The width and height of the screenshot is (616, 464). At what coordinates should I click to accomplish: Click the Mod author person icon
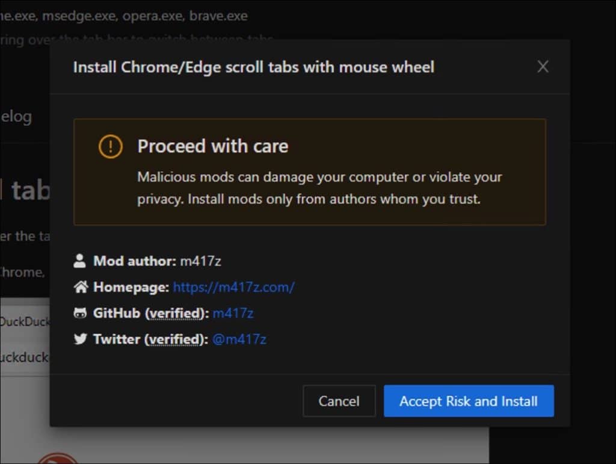click(x=80, y=261)
